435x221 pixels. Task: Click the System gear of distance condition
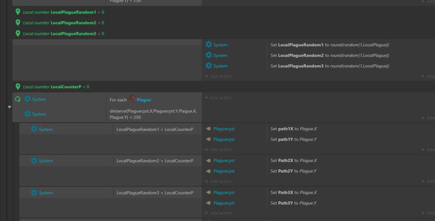point(28,114)
